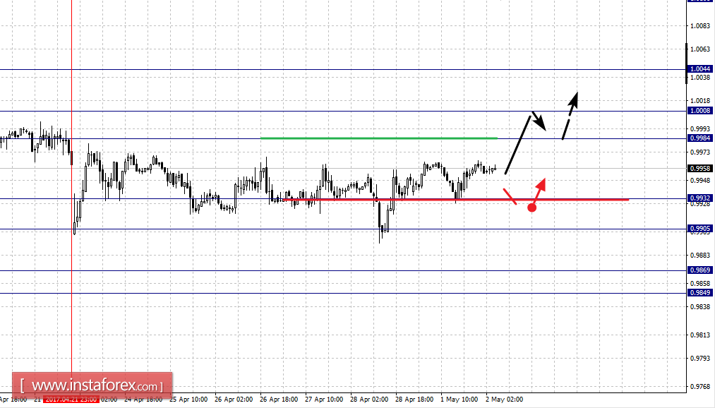Click the 0.9948 price axis value
715x408 pixels.
coord(700,181)
